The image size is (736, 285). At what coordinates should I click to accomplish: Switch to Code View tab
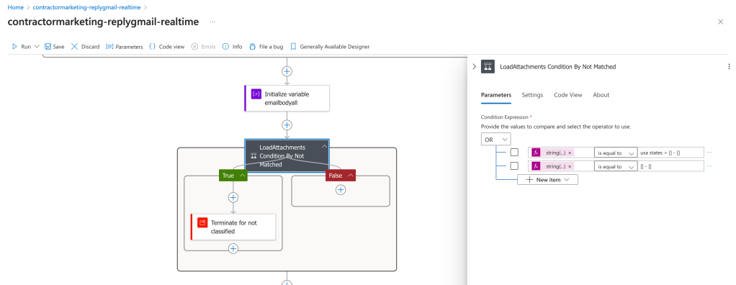(x=568, y=95)
